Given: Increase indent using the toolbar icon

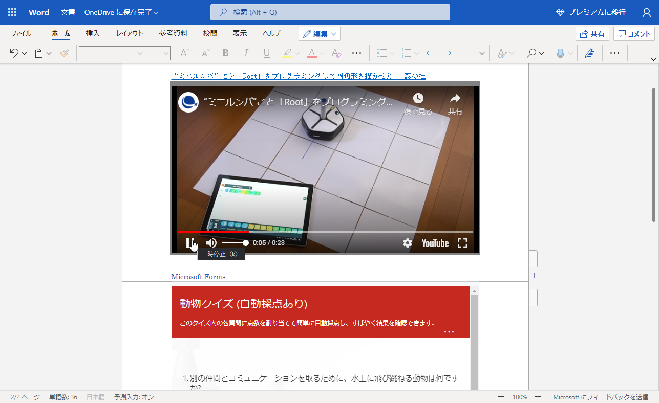Looking at the screenshot, I should (x=451, y=53).
